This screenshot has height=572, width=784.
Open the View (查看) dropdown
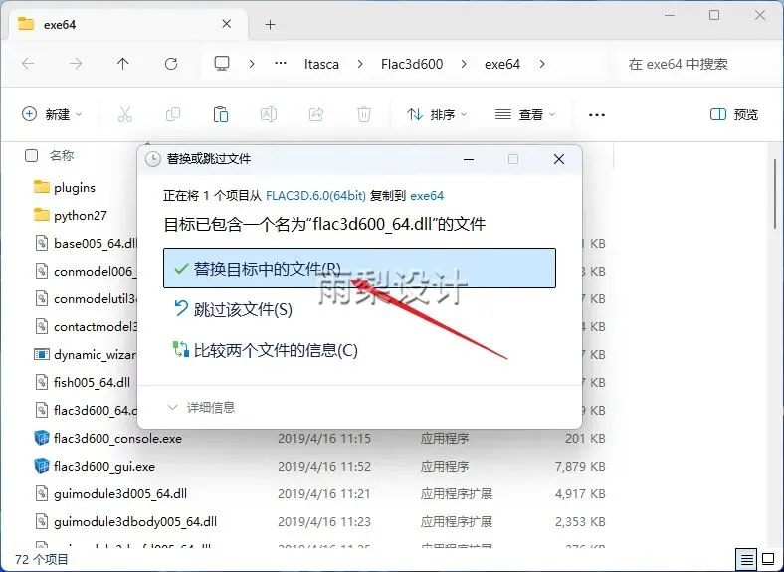click(x=525, y=114)
